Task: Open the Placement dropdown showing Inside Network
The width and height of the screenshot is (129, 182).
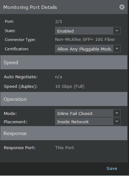Action: coord(88,122)
